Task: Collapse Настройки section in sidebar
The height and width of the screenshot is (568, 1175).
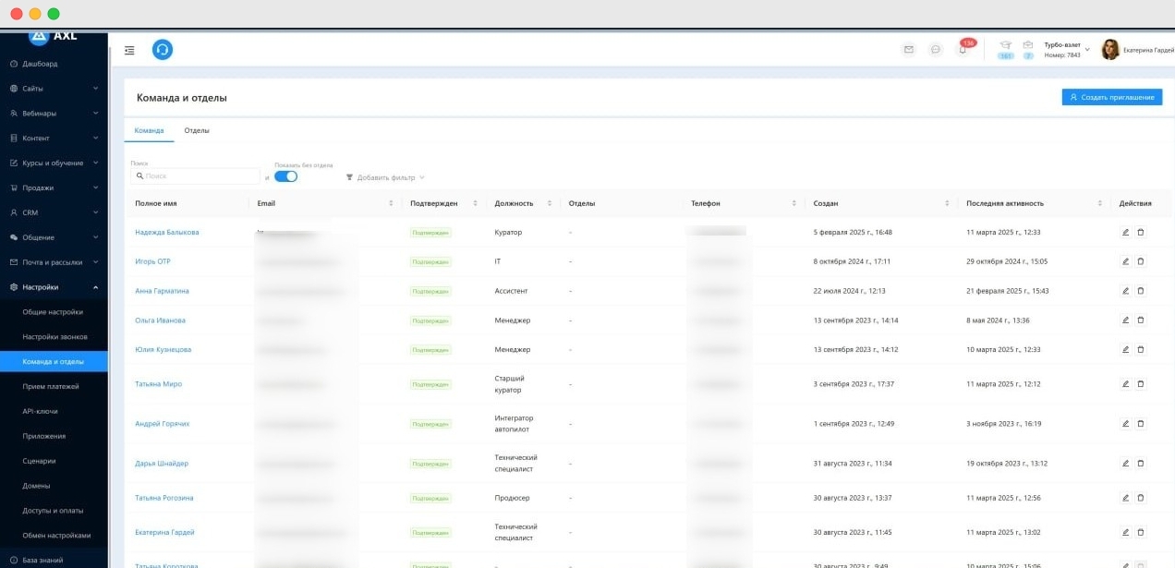Action: (x=54, y=287)
